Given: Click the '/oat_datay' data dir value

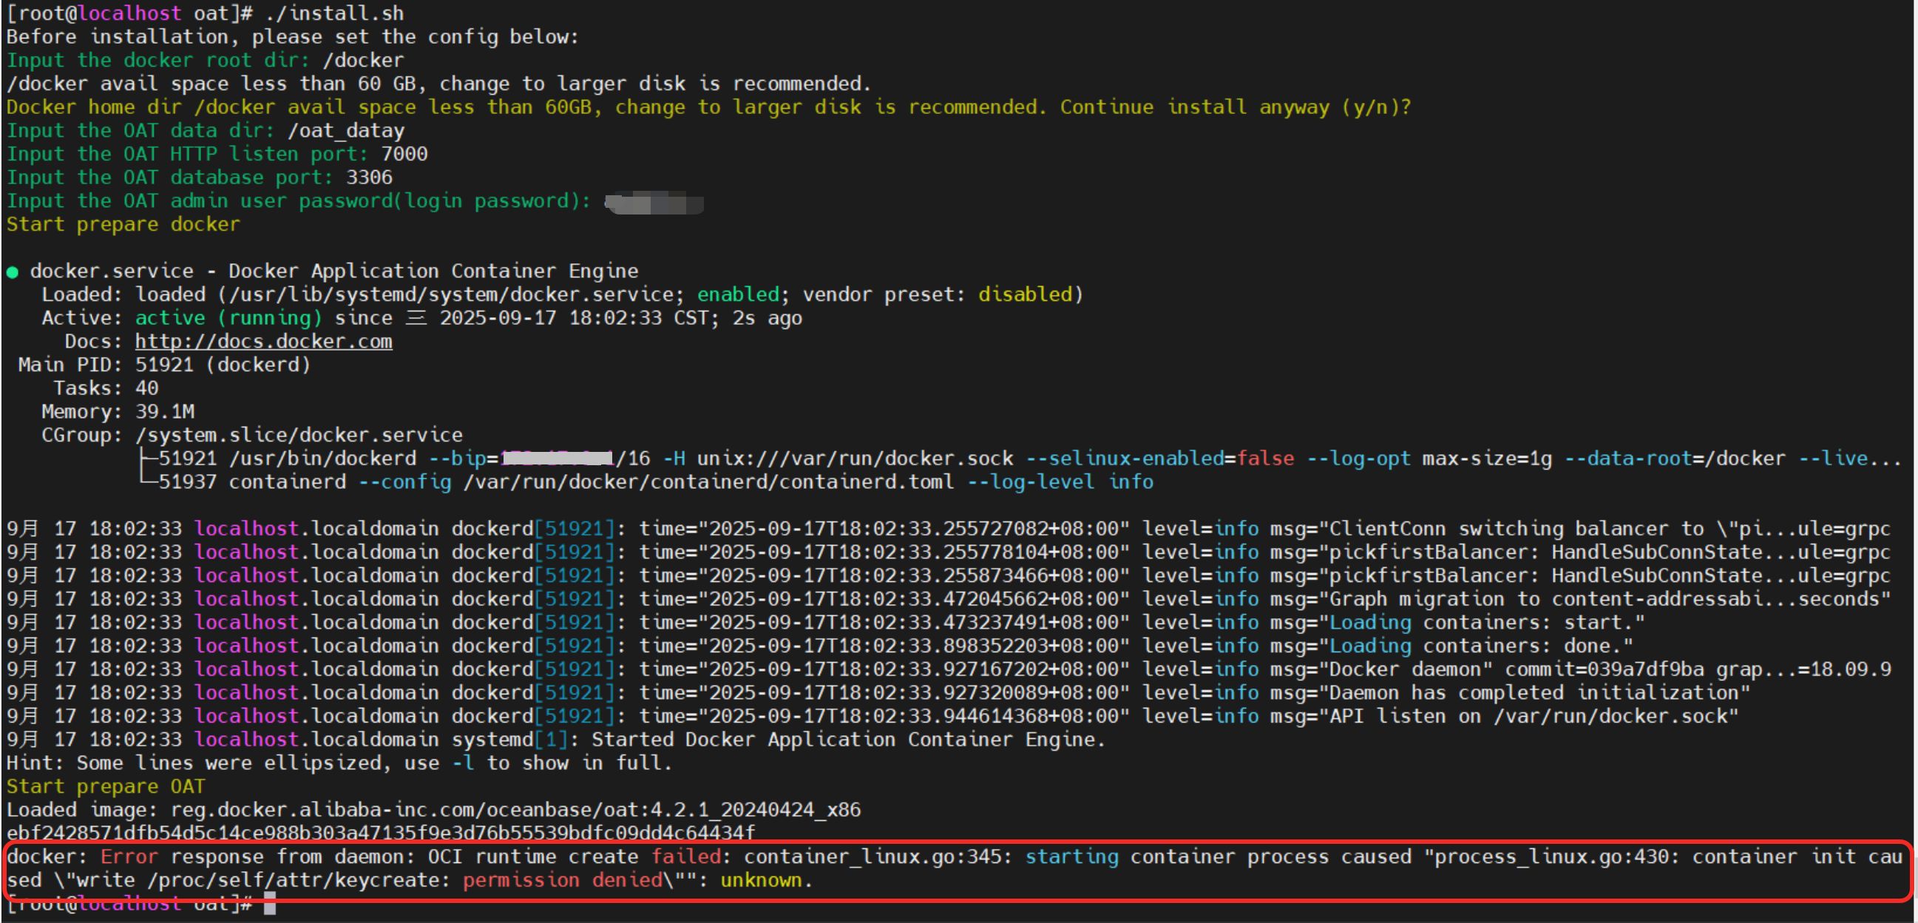Looking at the screenshot, I should [346, 130].
